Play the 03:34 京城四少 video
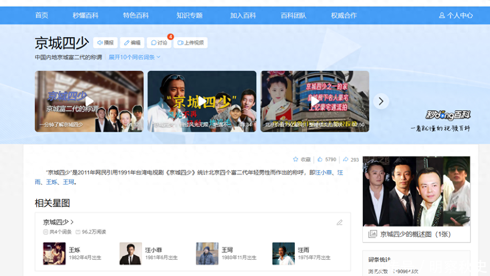The image size is (490, 276). 202,102
